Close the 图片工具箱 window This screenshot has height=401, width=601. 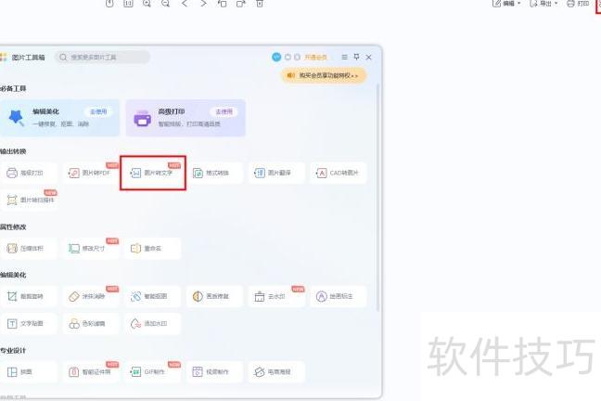369,58
